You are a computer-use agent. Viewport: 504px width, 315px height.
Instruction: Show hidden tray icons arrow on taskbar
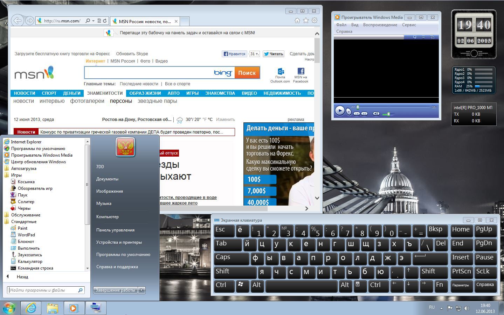[441, 308]
